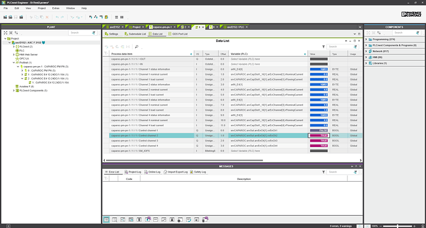Viewport: 426px width, 228px height.
Task: Click TRUE value of Control channel 3
Action: click(x=319, y=141)
